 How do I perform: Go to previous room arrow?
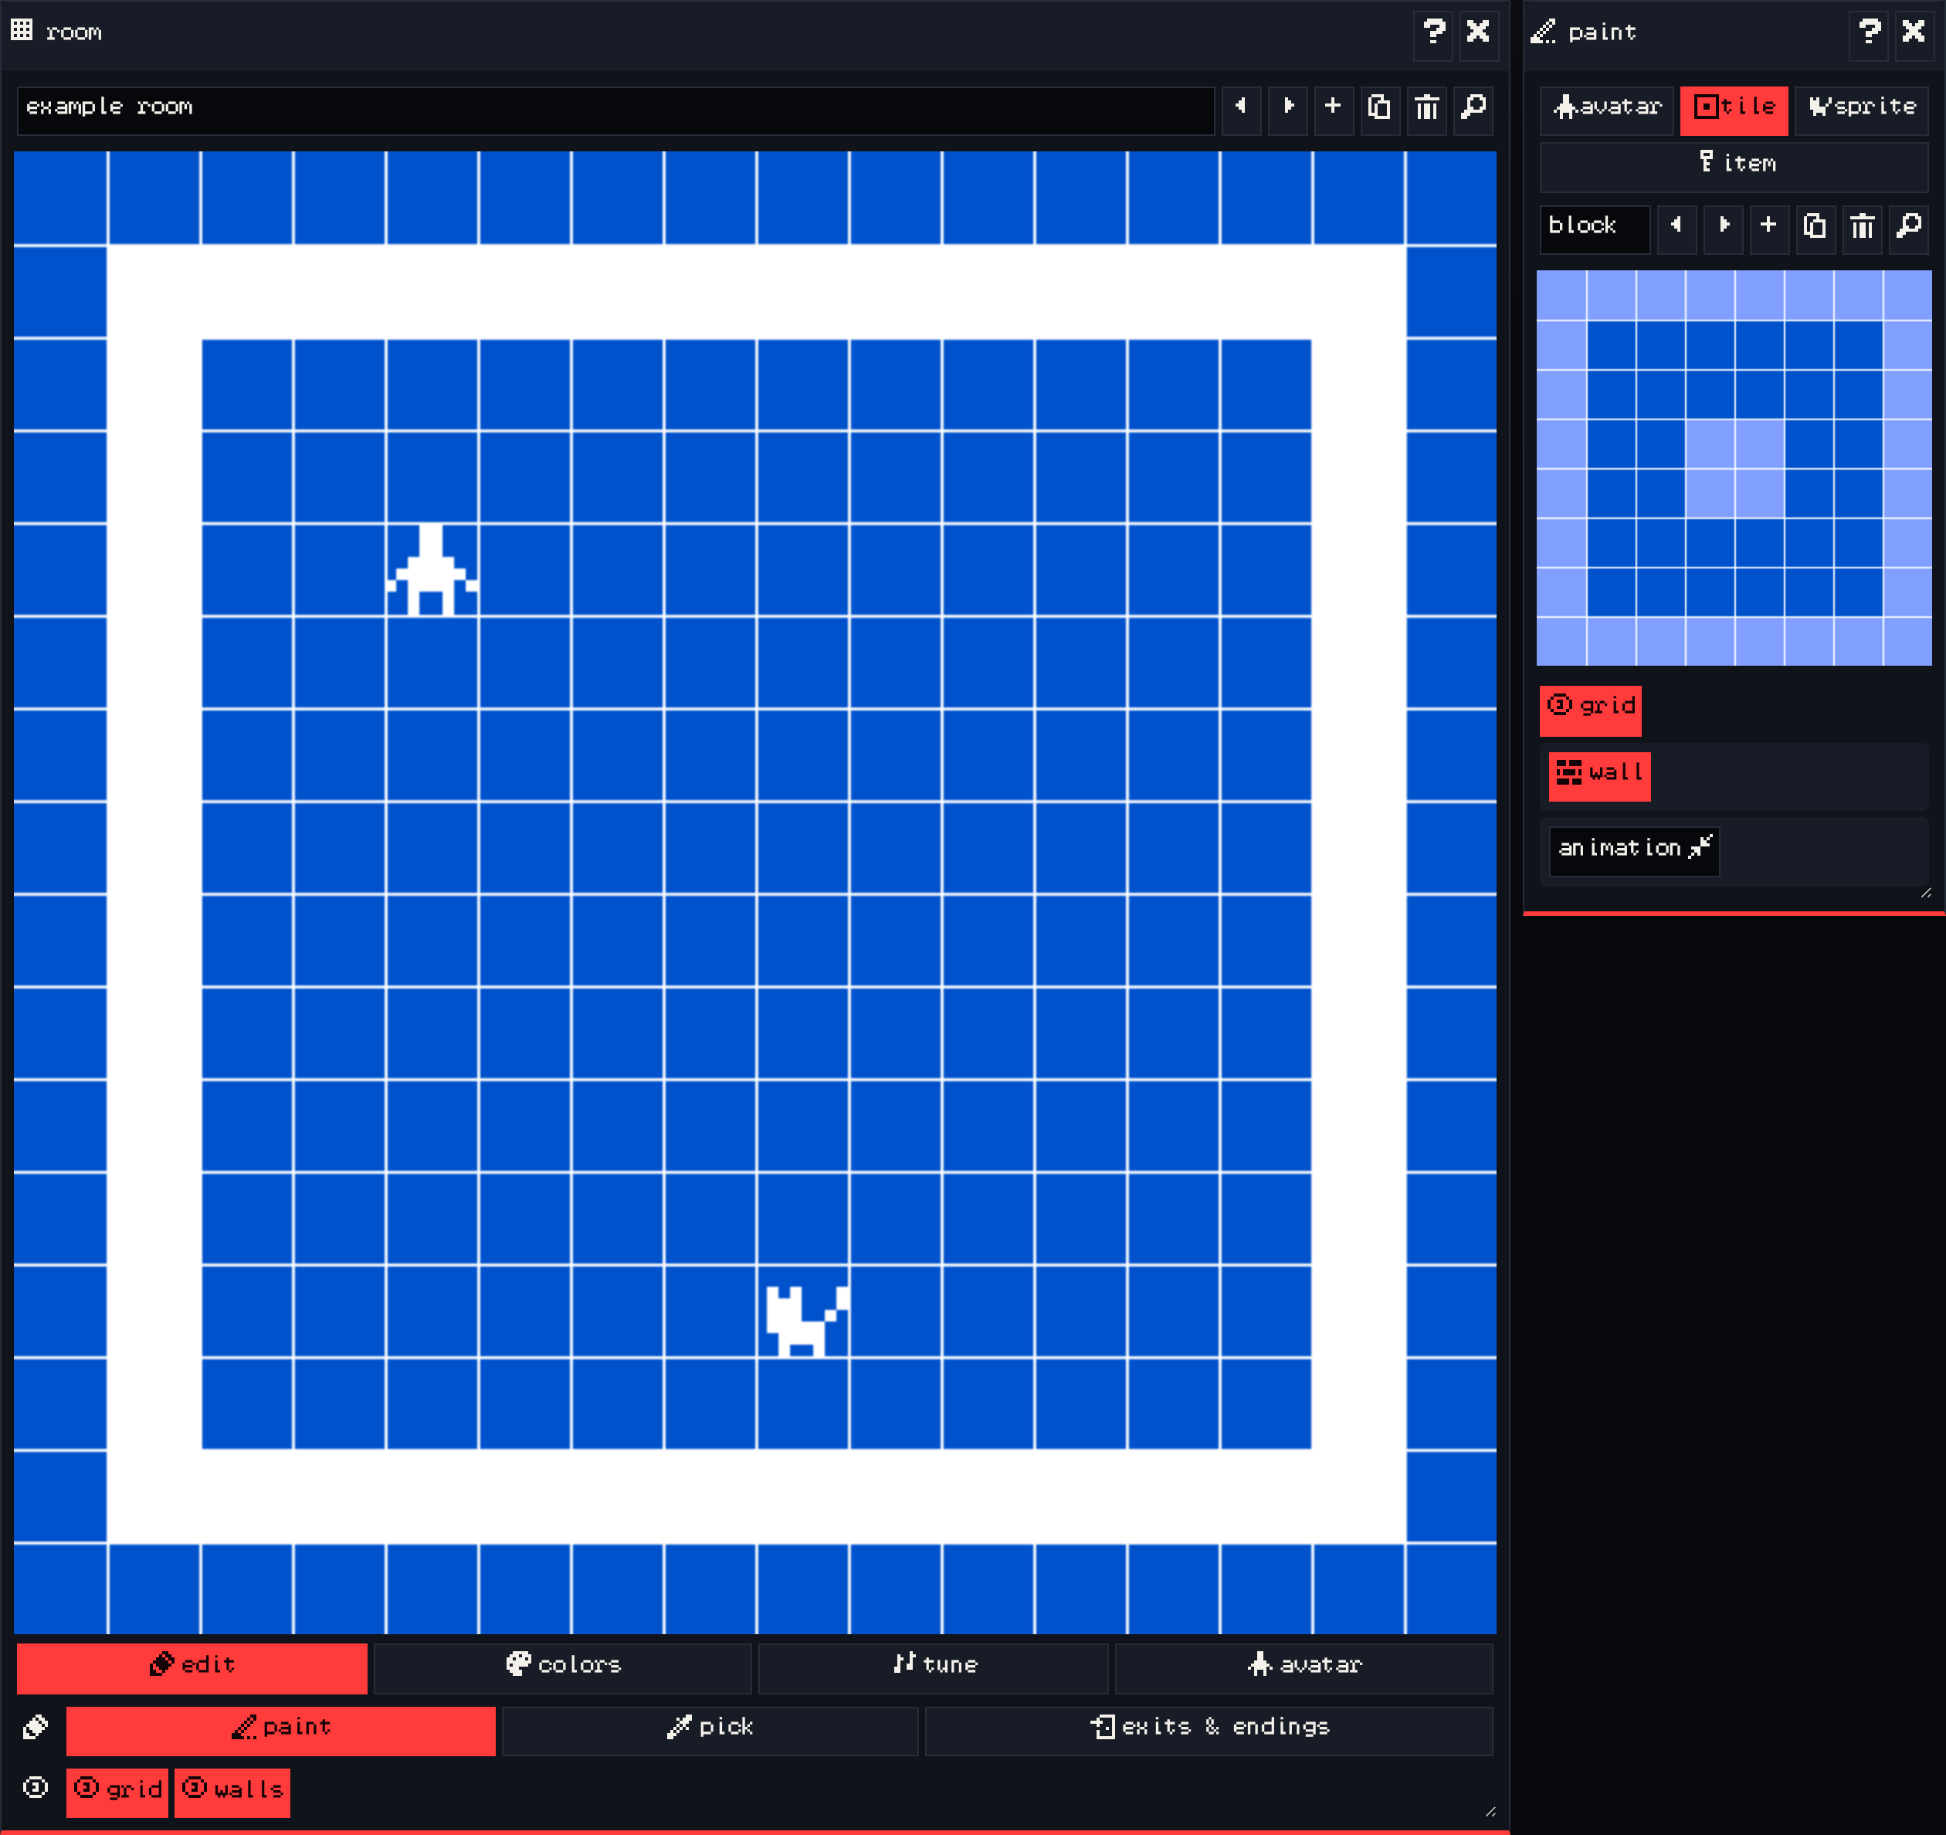[1240, 107]
